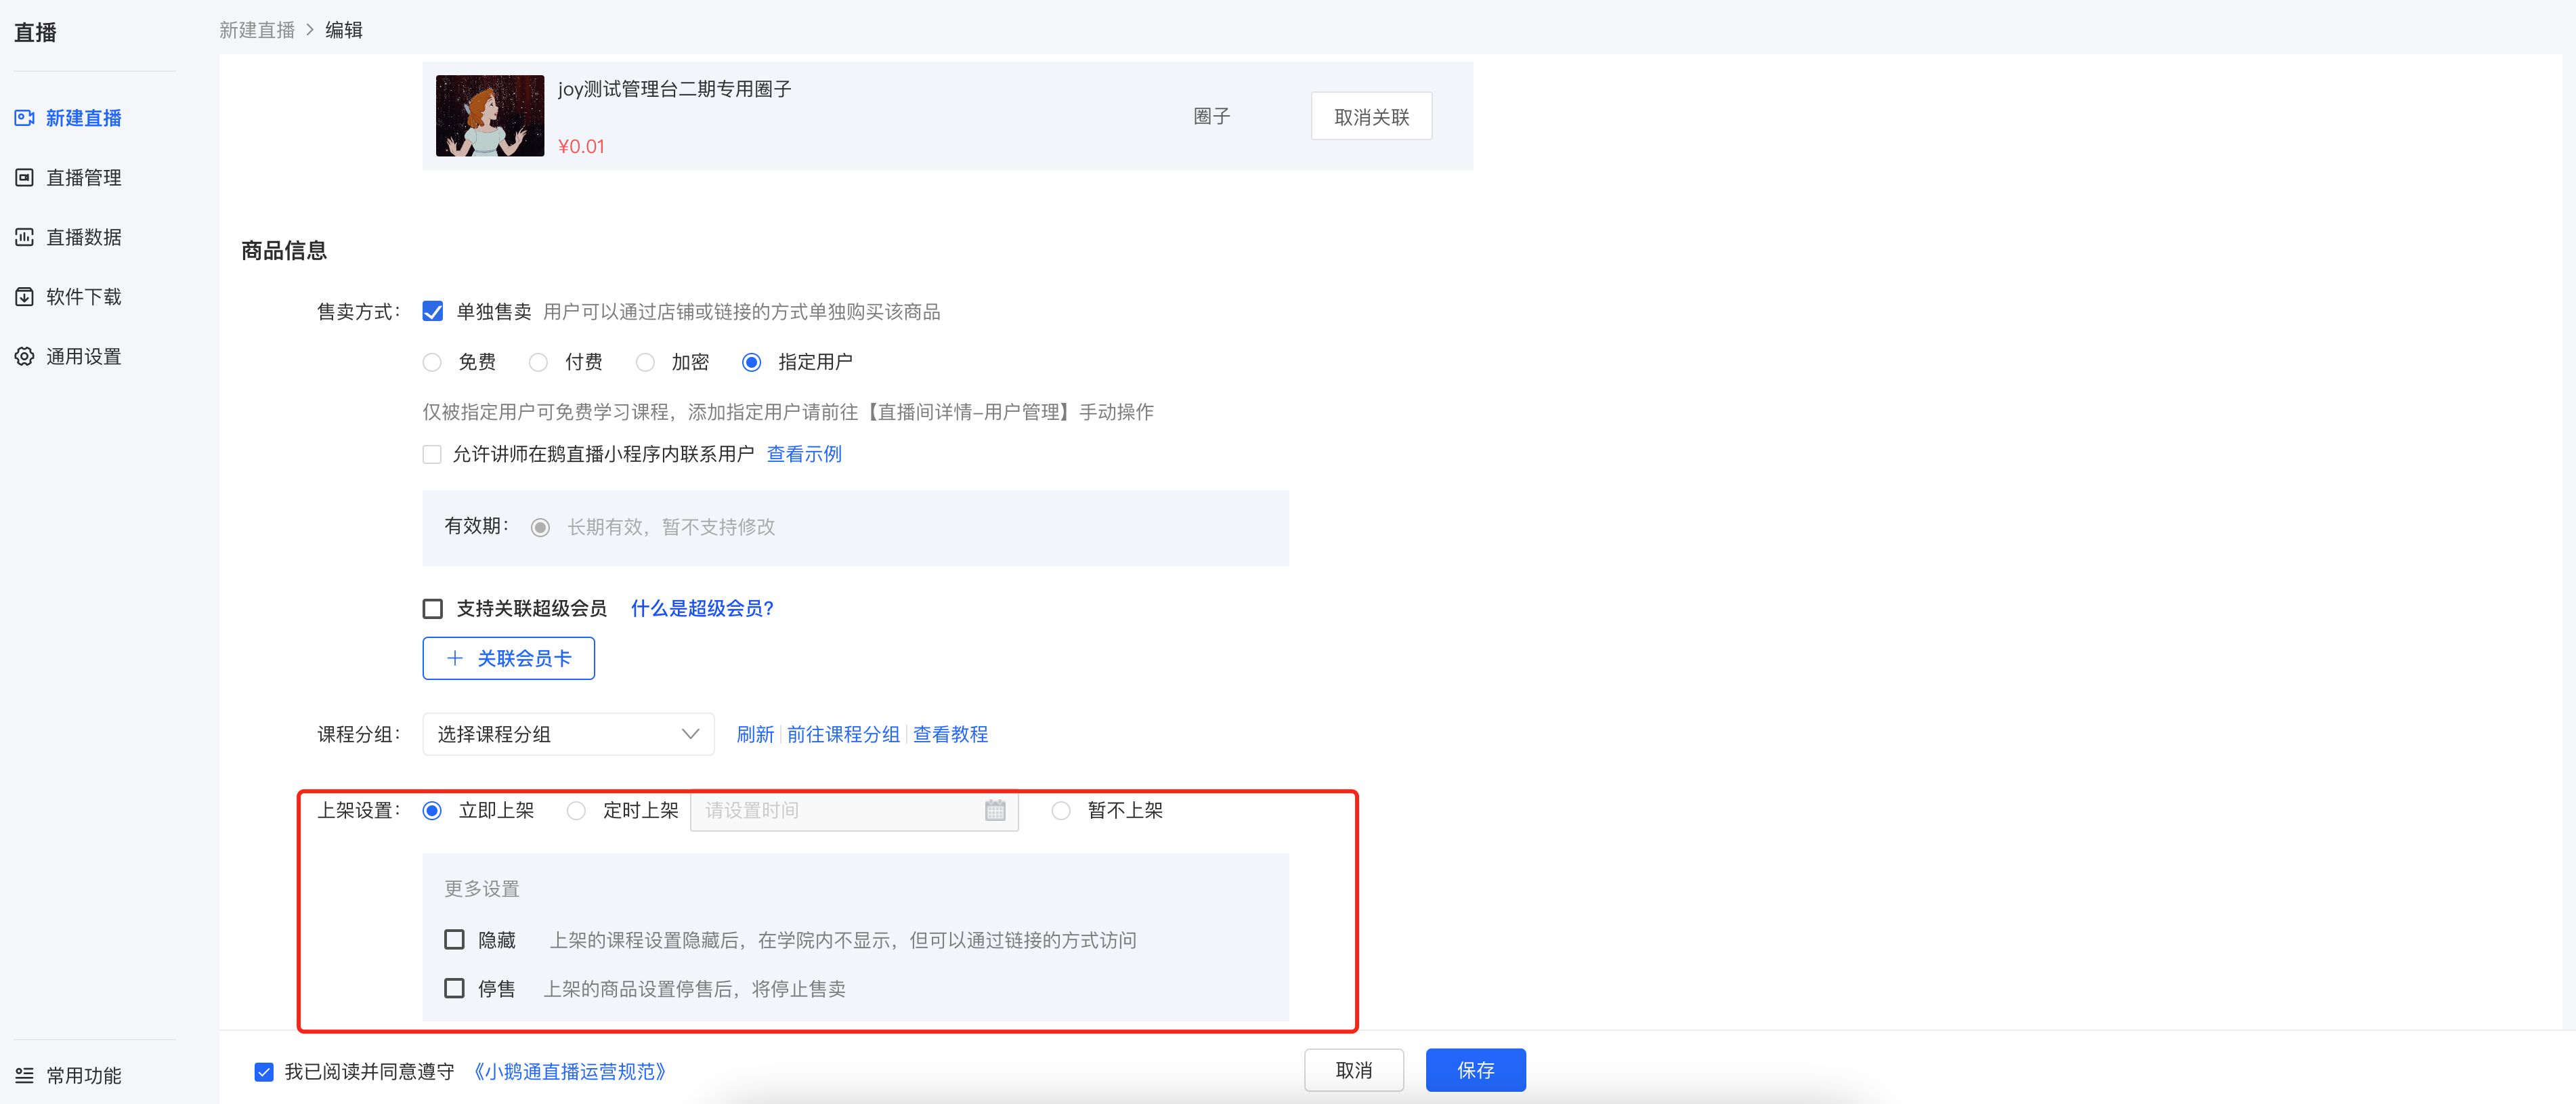This screenshot has width=2576, height=1104.
Task: Click the 通用设置 gear icon
Action: click(x=24, y=357)
